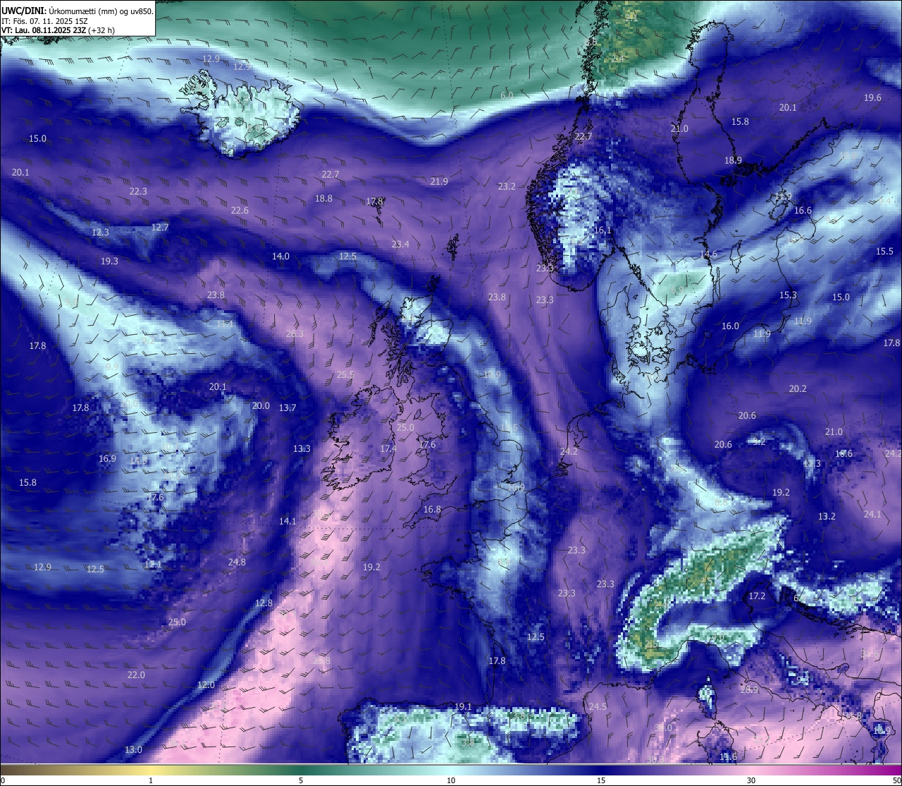Viewport: 902px width, 786px height.
Task: Click the map value 14.0
Action: (x=280, y=256)
